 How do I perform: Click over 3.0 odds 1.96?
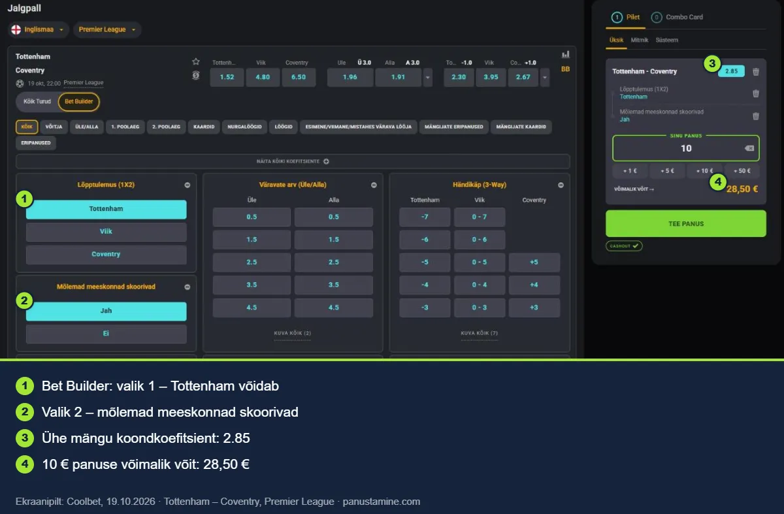pyautogui.click(x=350, y=78)
